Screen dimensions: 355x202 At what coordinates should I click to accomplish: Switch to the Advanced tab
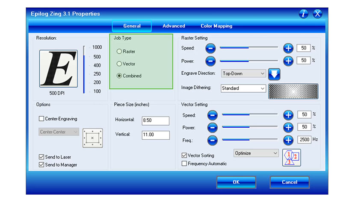(x=174, y=26)
